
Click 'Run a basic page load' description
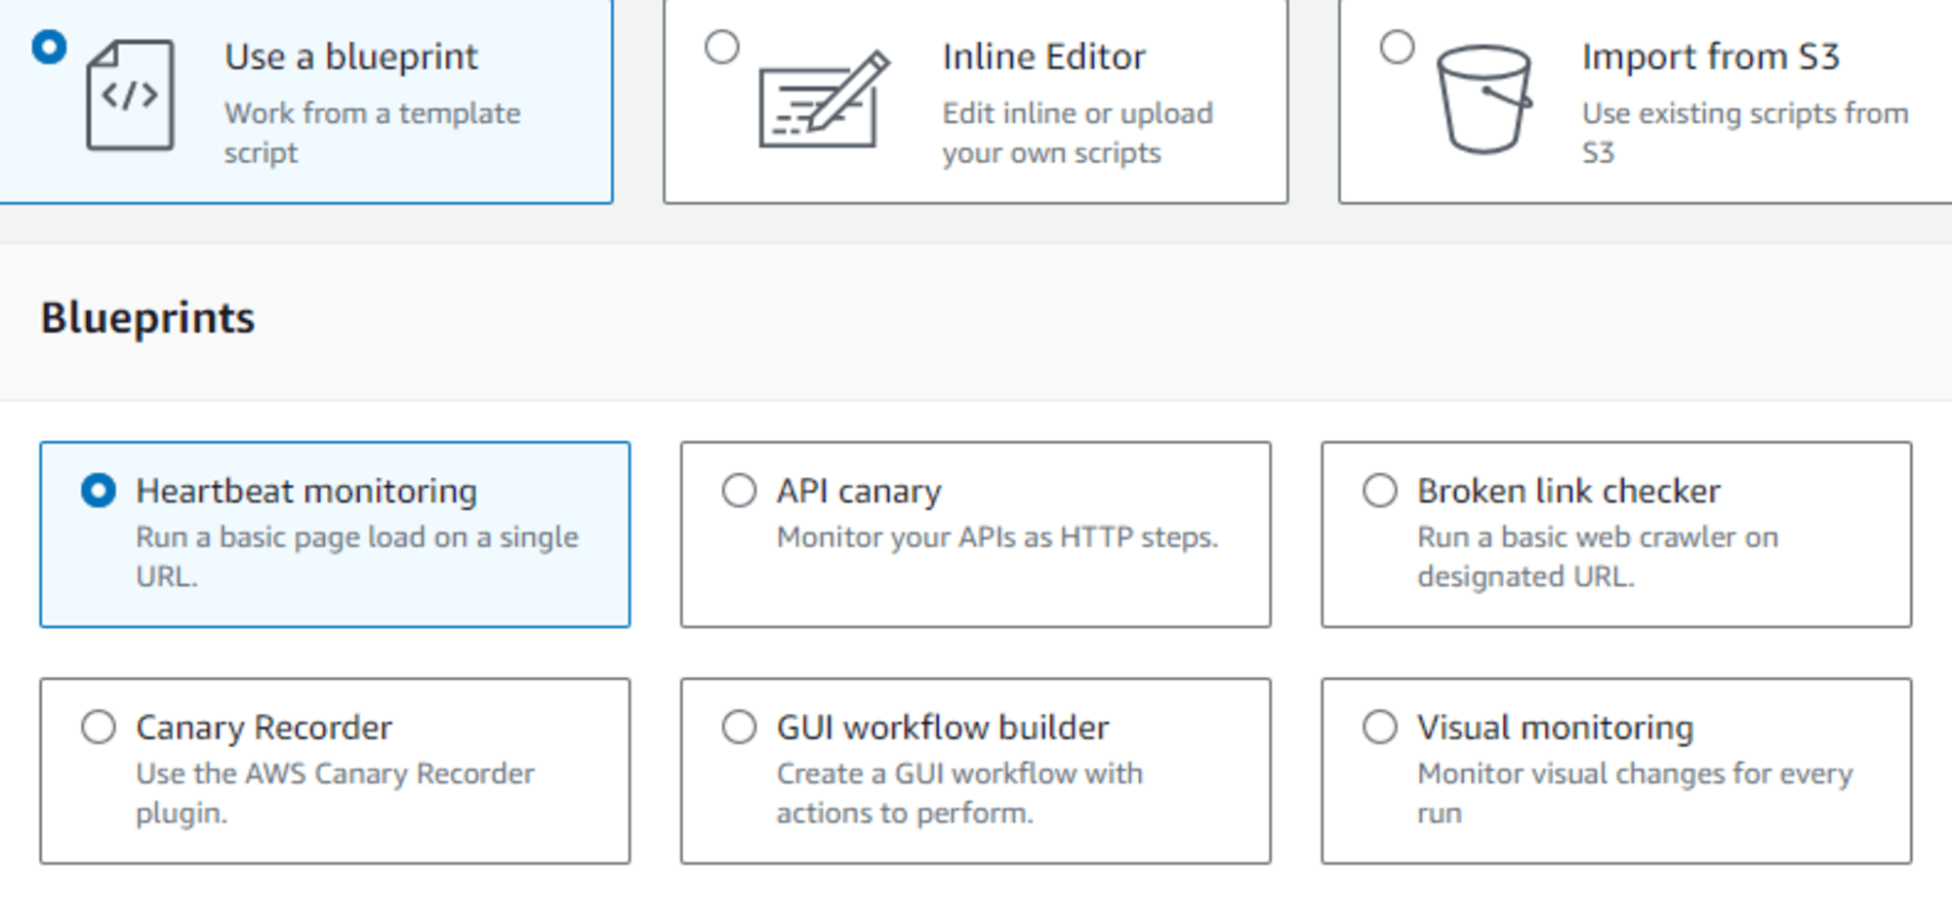click(357, 556)
